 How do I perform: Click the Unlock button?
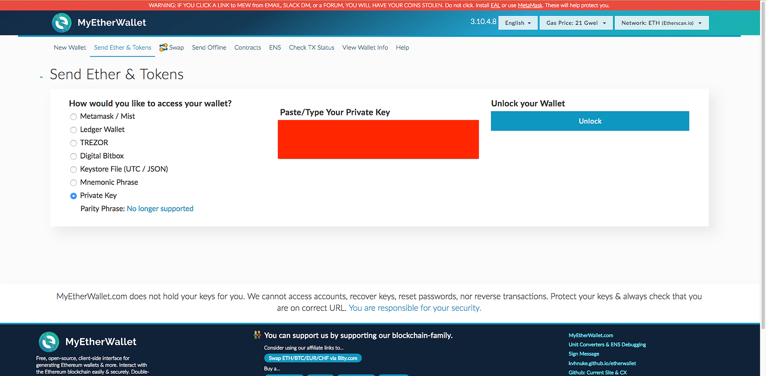(590, 121)
